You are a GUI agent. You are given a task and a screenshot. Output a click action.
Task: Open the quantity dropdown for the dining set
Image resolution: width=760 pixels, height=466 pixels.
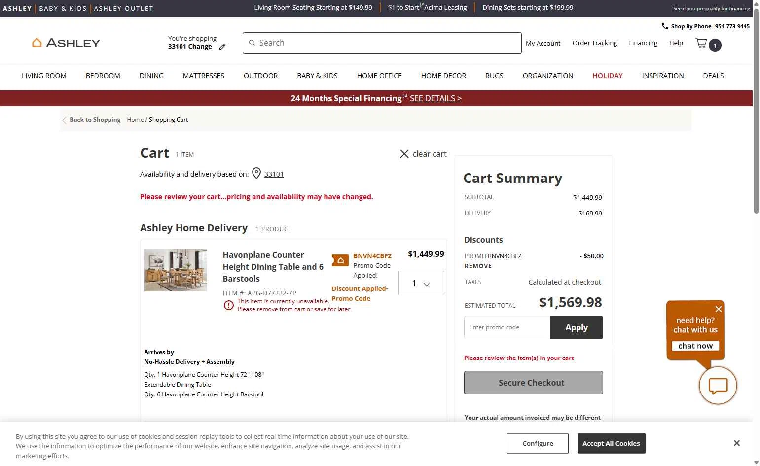click(x=421, y=283)
